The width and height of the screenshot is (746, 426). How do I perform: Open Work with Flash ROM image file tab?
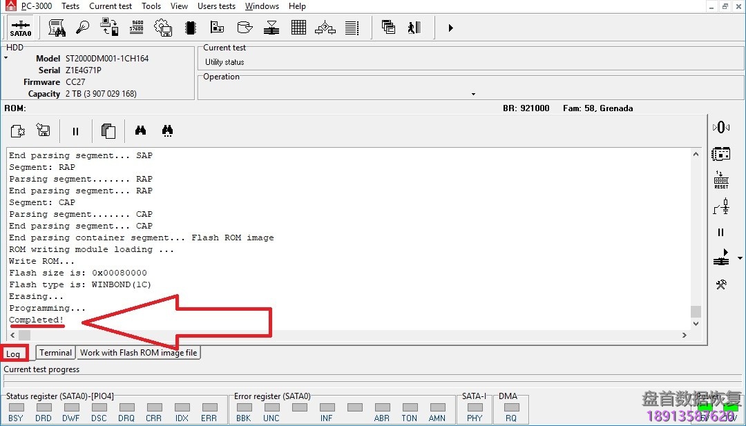(138, 353)
